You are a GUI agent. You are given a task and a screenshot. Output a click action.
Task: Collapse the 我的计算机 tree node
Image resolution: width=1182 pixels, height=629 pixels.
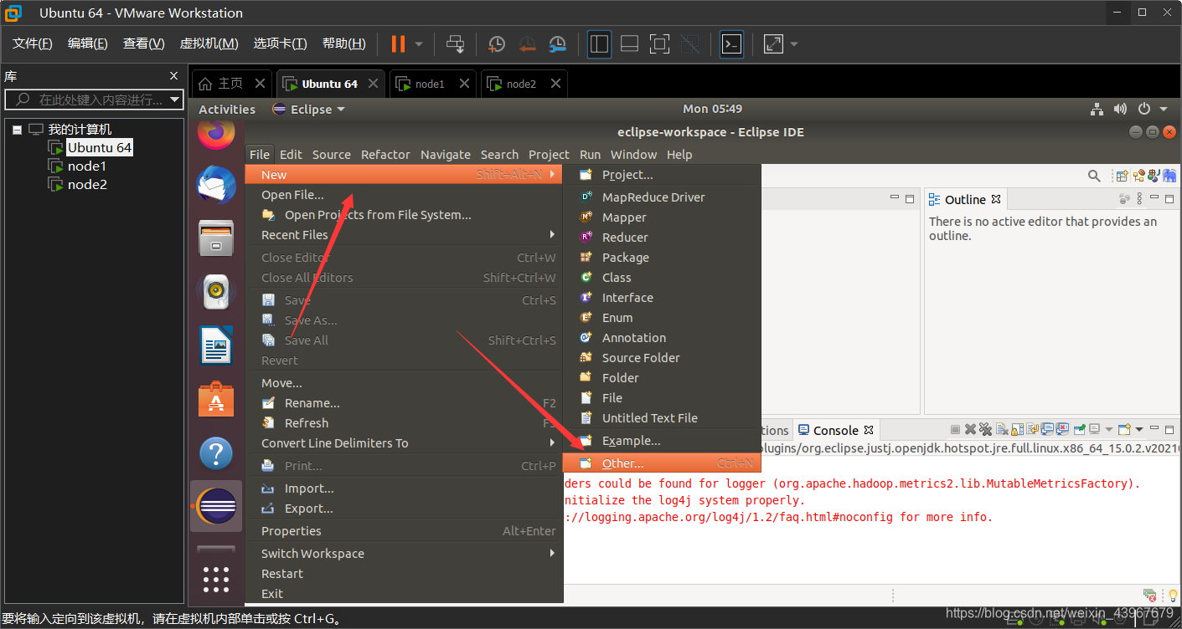coord(17,130)
